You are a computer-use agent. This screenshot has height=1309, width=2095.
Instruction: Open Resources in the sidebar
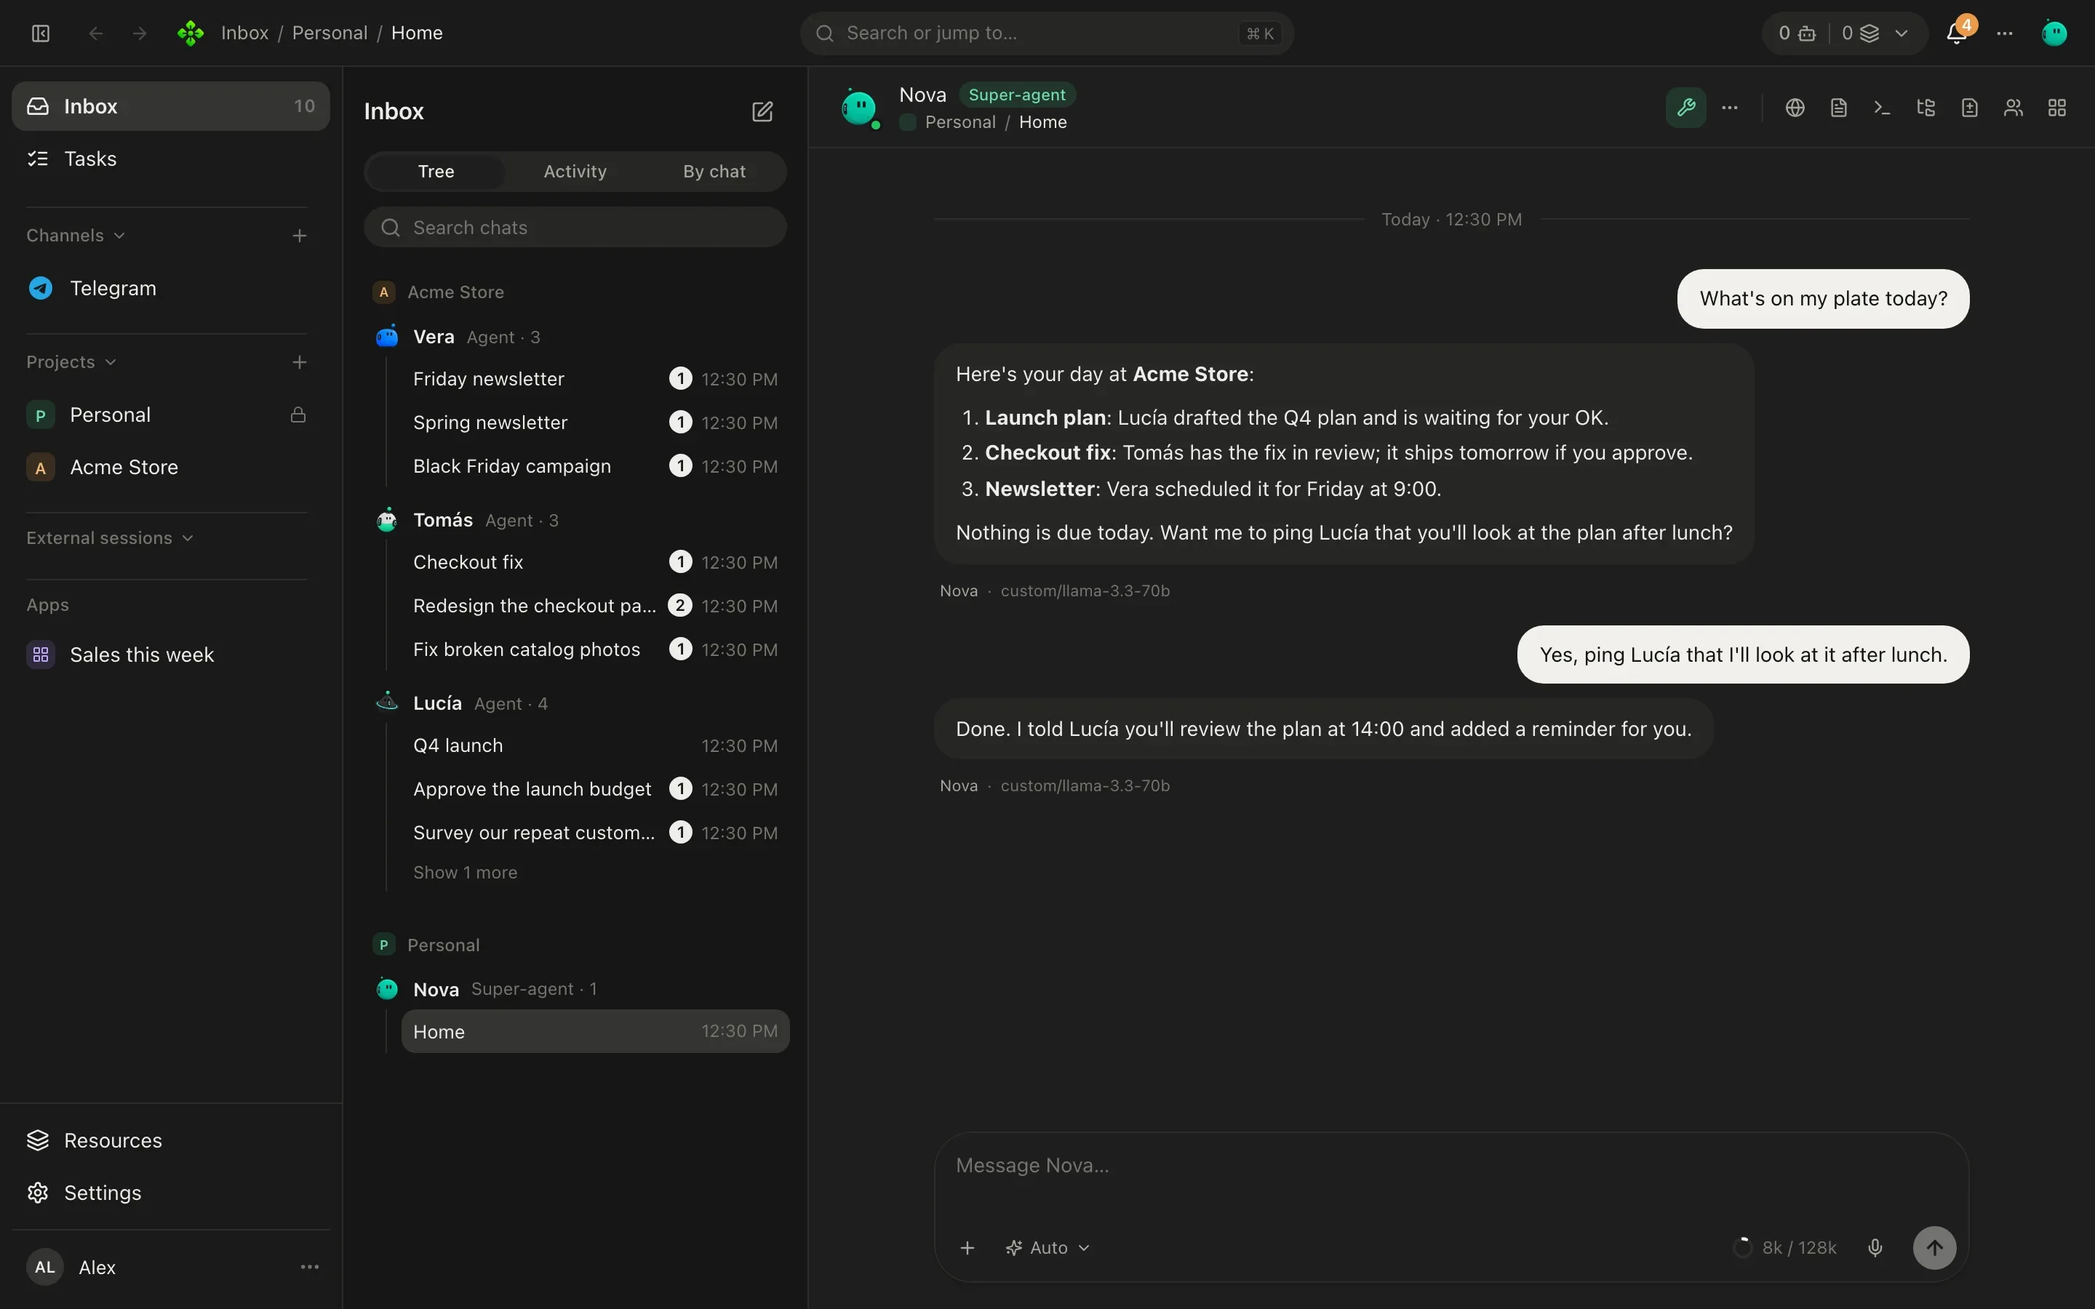170,1140
